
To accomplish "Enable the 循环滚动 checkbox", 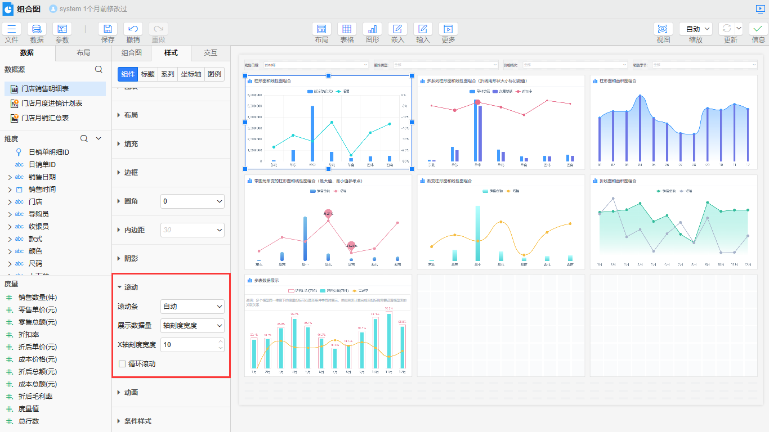I will (122, 364).
